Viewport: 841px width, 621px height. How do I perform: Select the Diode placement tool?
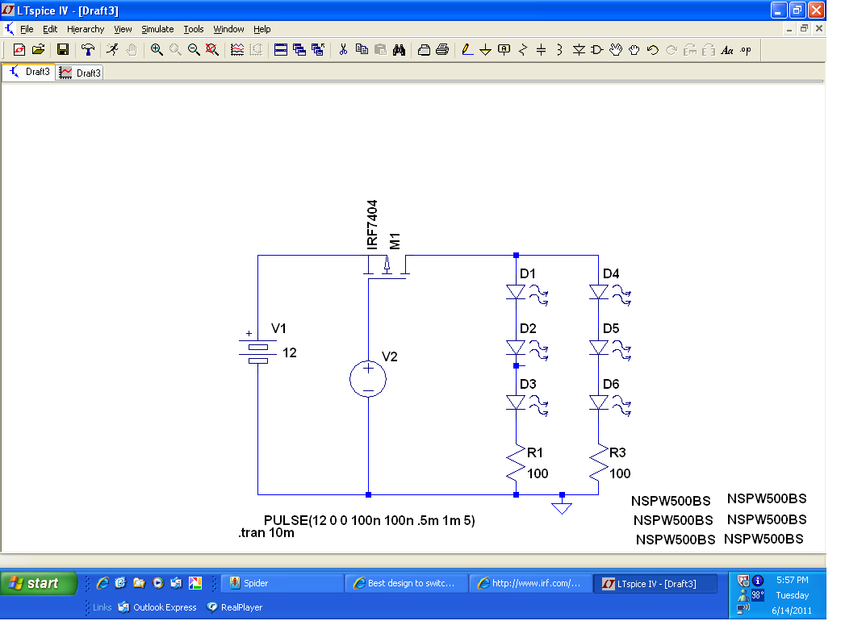point(579,50)
